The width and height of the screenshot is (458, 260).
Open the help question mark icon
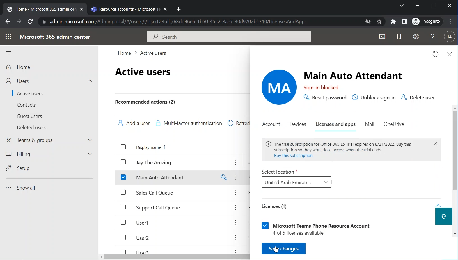point(432,37)
